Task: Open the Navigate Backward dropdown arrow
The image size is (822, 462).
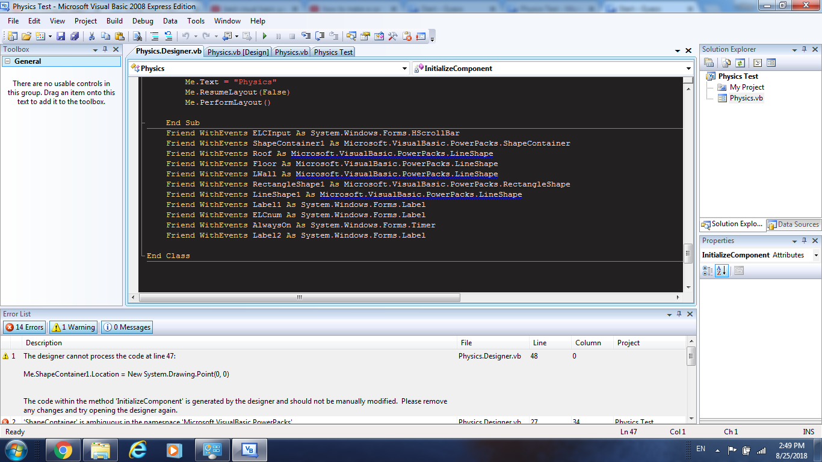Action: click(x=236, y=36)
